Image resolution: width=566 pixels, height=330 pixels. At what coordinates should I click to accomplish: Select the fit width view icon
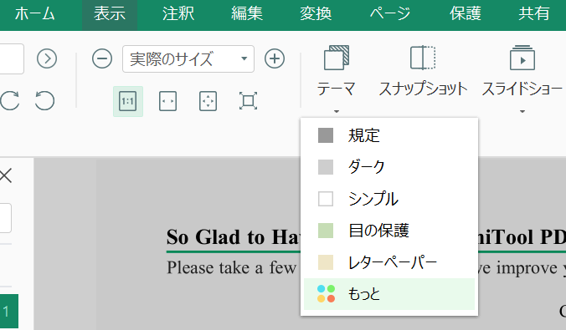point(167,101)
